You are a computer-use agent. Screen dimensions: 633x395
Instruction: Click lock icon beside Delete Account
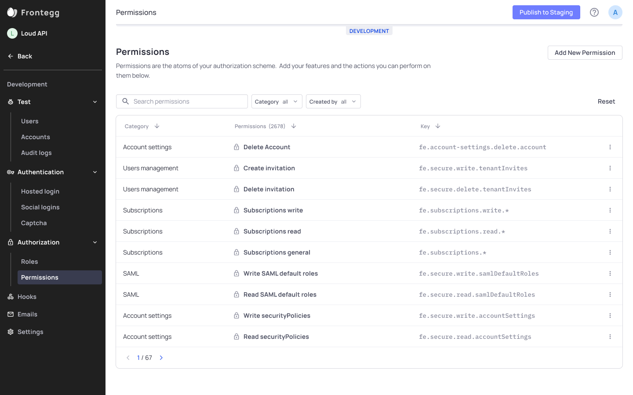click(x=236, y=147)
